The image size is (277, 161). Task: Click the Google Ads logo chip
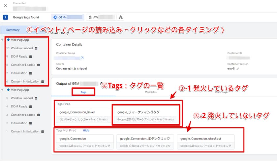[121, 17]
